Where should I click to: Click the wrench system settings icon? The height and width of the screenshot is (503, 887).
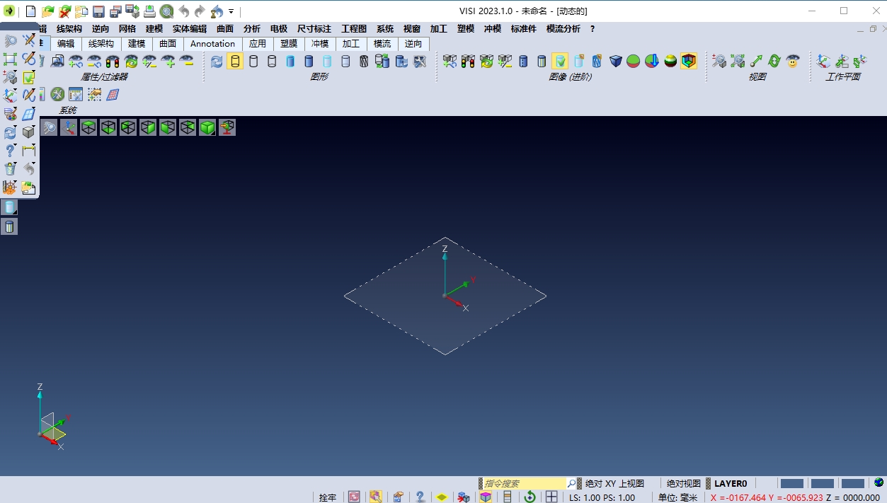coord(57,94)
